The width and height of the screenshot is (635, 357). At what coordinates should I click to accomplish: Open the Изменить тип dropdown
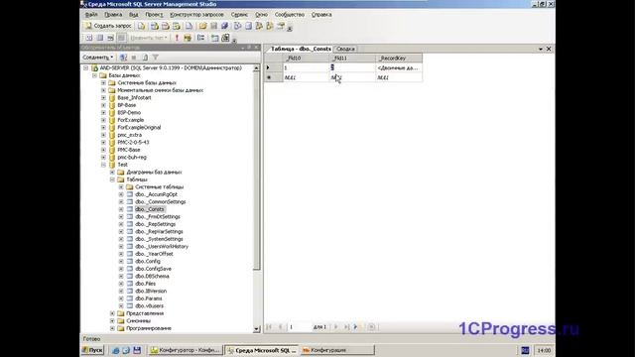(148, 38)
